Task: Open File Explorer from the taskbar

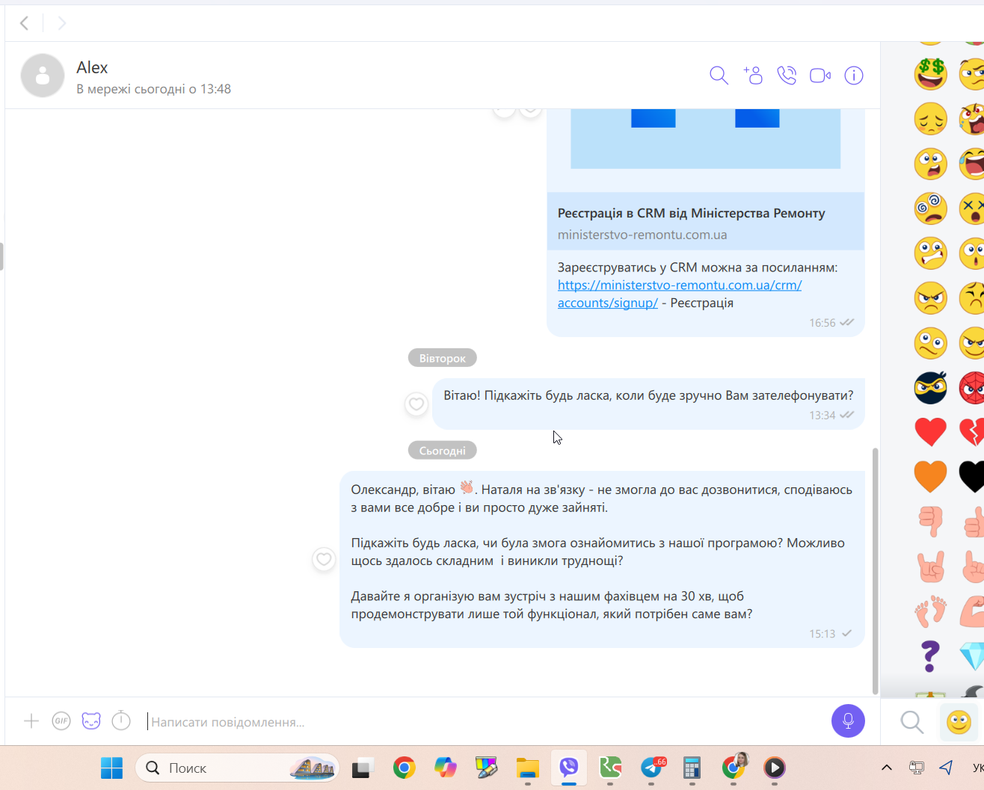Action: coord(527,768)
